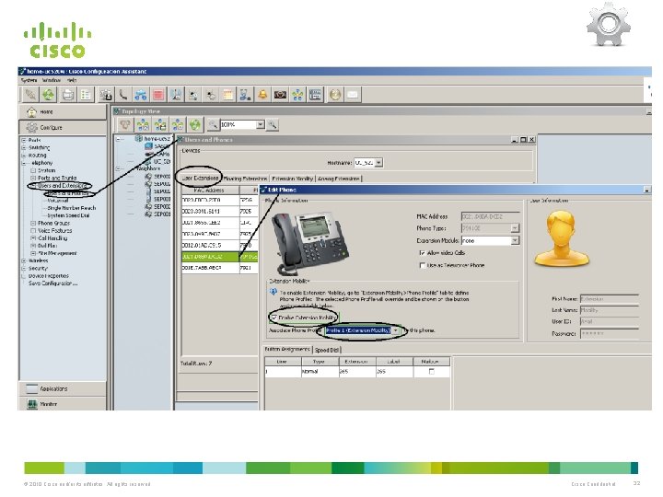
Task: Open the Expansion Module dropdown
Action: (x=515, y=240)
